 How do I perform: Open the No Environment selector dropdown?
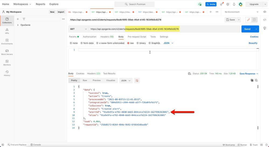(242, 12)
